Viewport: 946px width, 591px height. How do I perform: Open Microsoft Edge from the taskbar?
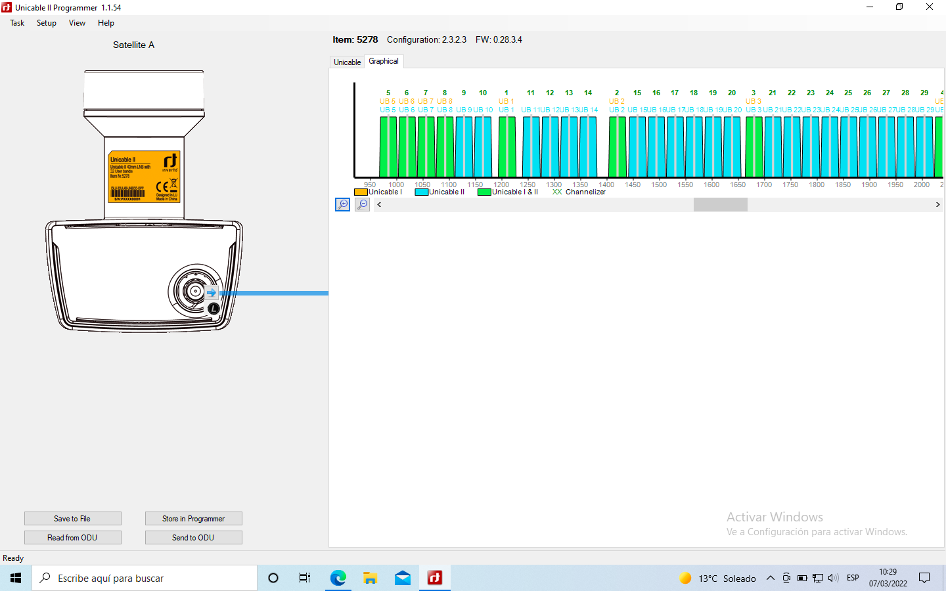[338, 578]
